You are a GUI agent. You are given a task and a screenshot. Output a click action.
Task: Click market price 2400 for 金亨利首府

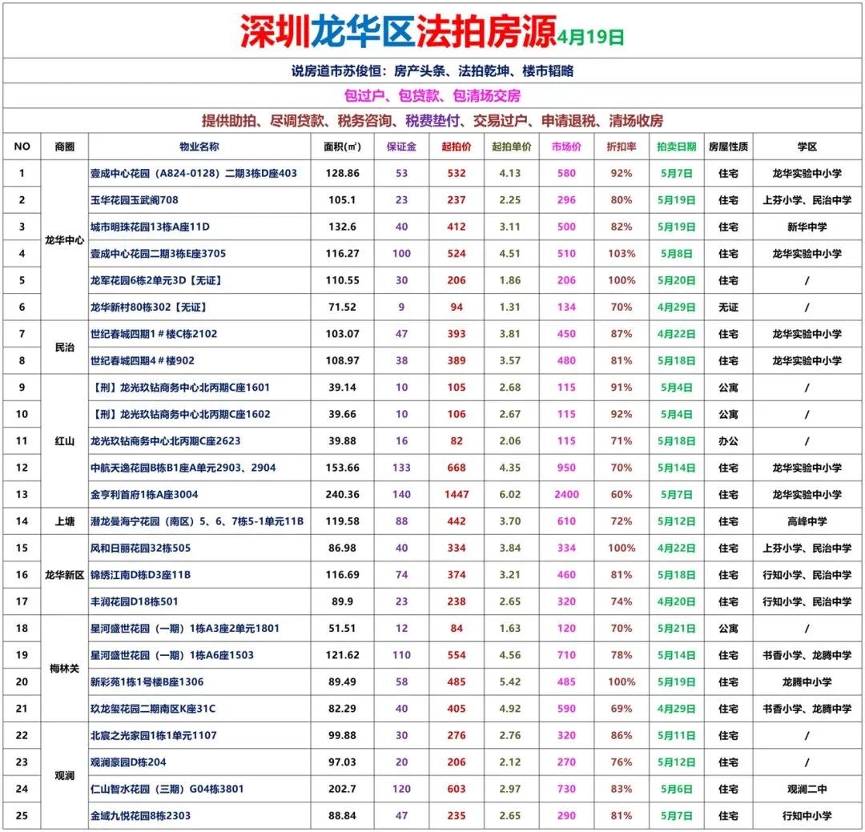[x=566, y=494]
